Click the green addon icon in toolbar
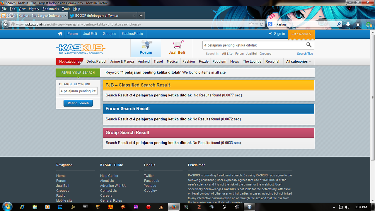Image resolution: width=375 pixels, height=211 pixels. click(369, 24)
